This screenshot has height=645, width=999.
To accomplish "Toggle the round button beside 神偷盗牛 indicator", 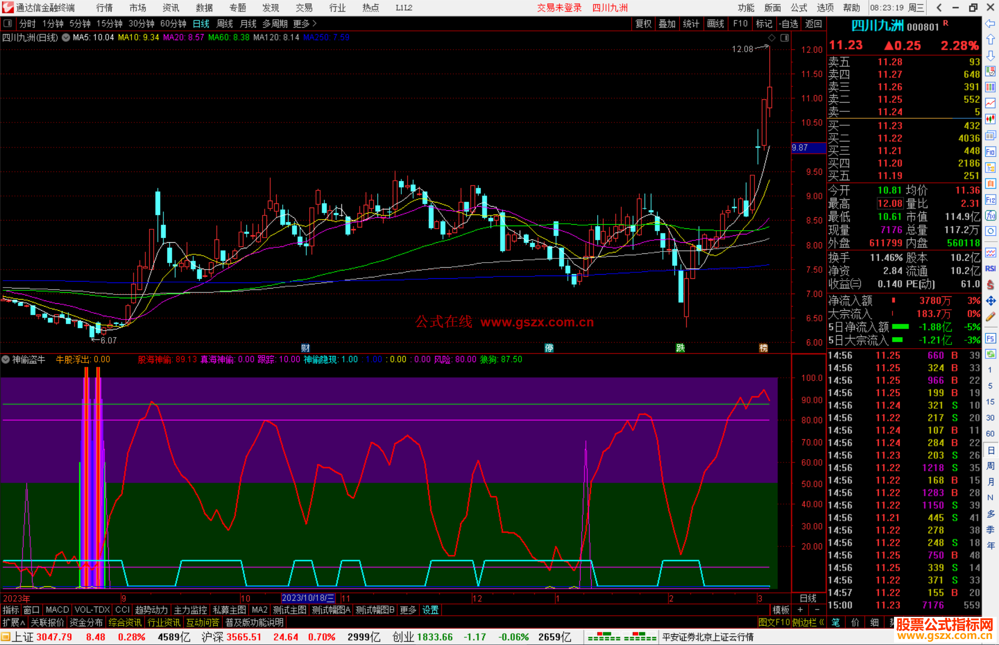I will (6, 360).
